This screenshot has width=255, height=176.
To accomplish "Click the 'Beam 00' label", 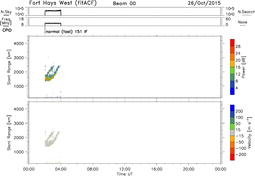I will click(x=124, y=3).
